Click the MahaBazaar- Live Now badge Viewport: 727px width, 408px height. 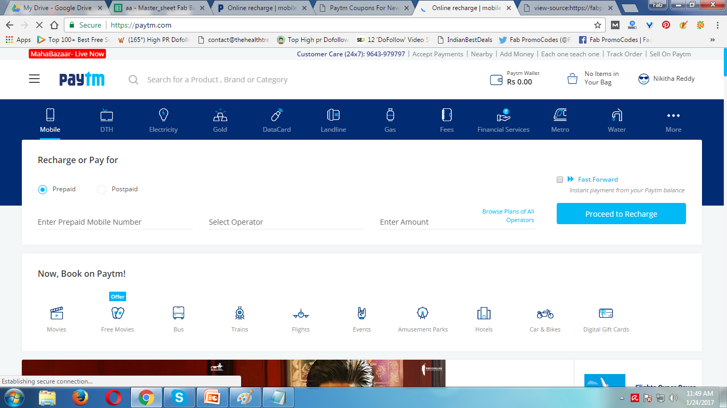pyautogui.click(x=68, y=54)
